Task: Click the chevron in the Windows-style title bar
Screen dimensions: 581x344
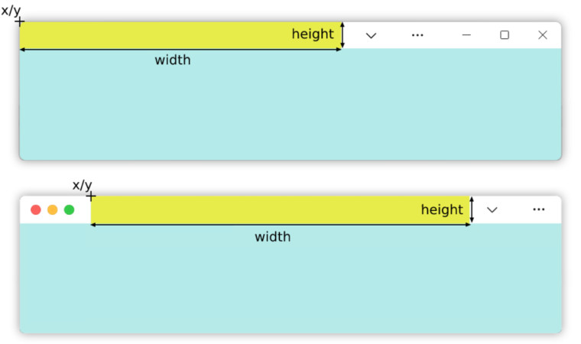Action: (x=371, y=36)
